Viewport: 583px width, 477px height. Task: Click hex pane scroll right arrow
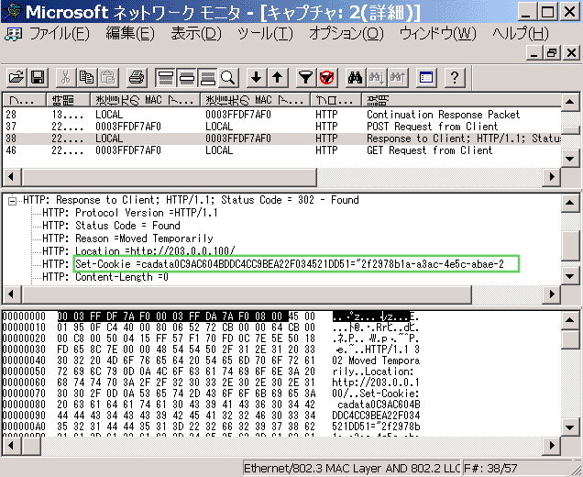pyautogui.click(x=552, y=445)
